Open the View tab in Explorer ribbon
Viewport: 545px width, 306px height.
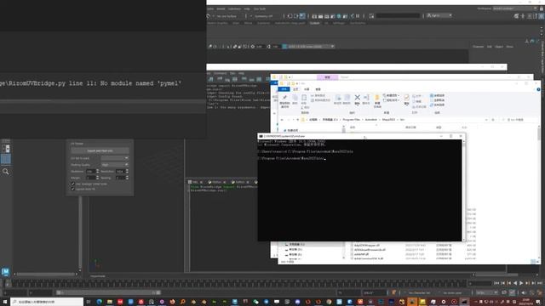(x=318, y=89)
